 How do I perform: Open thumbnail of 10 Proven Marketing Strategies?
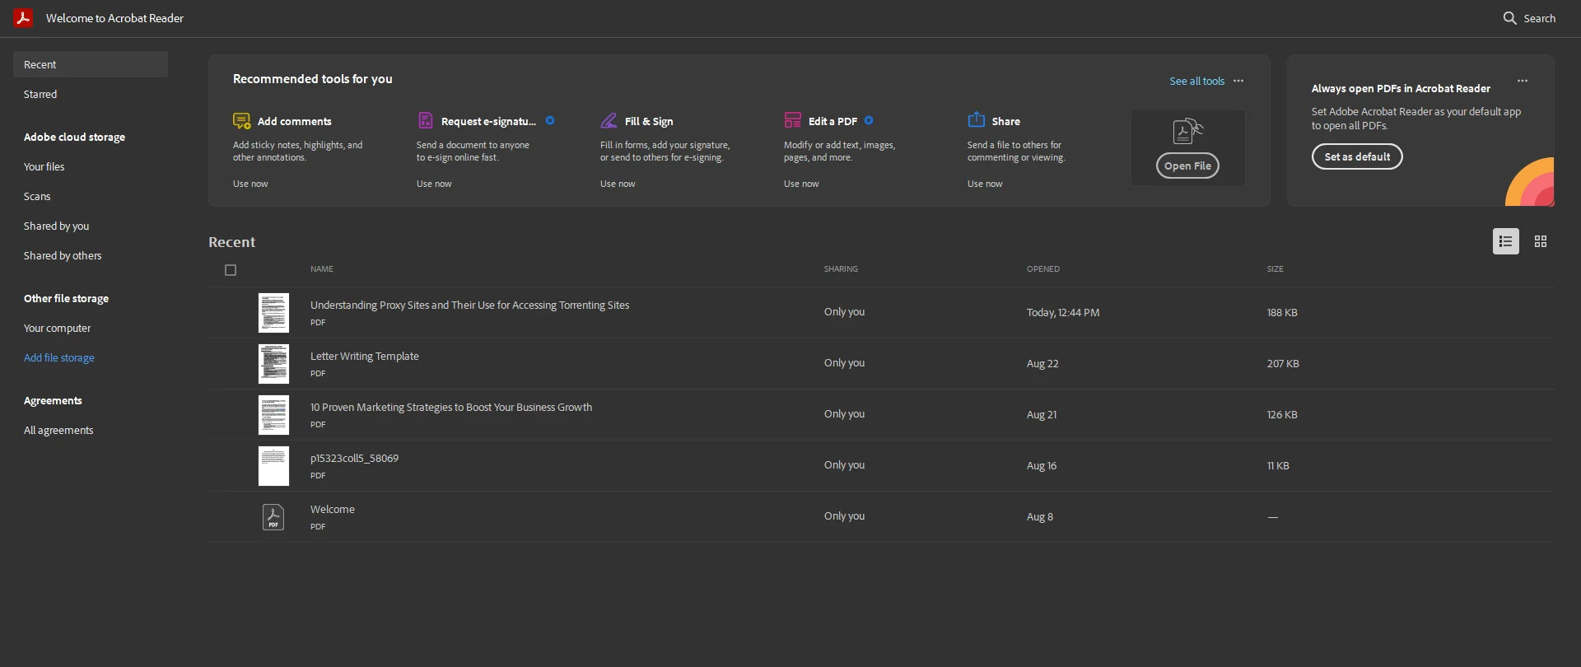273,415
